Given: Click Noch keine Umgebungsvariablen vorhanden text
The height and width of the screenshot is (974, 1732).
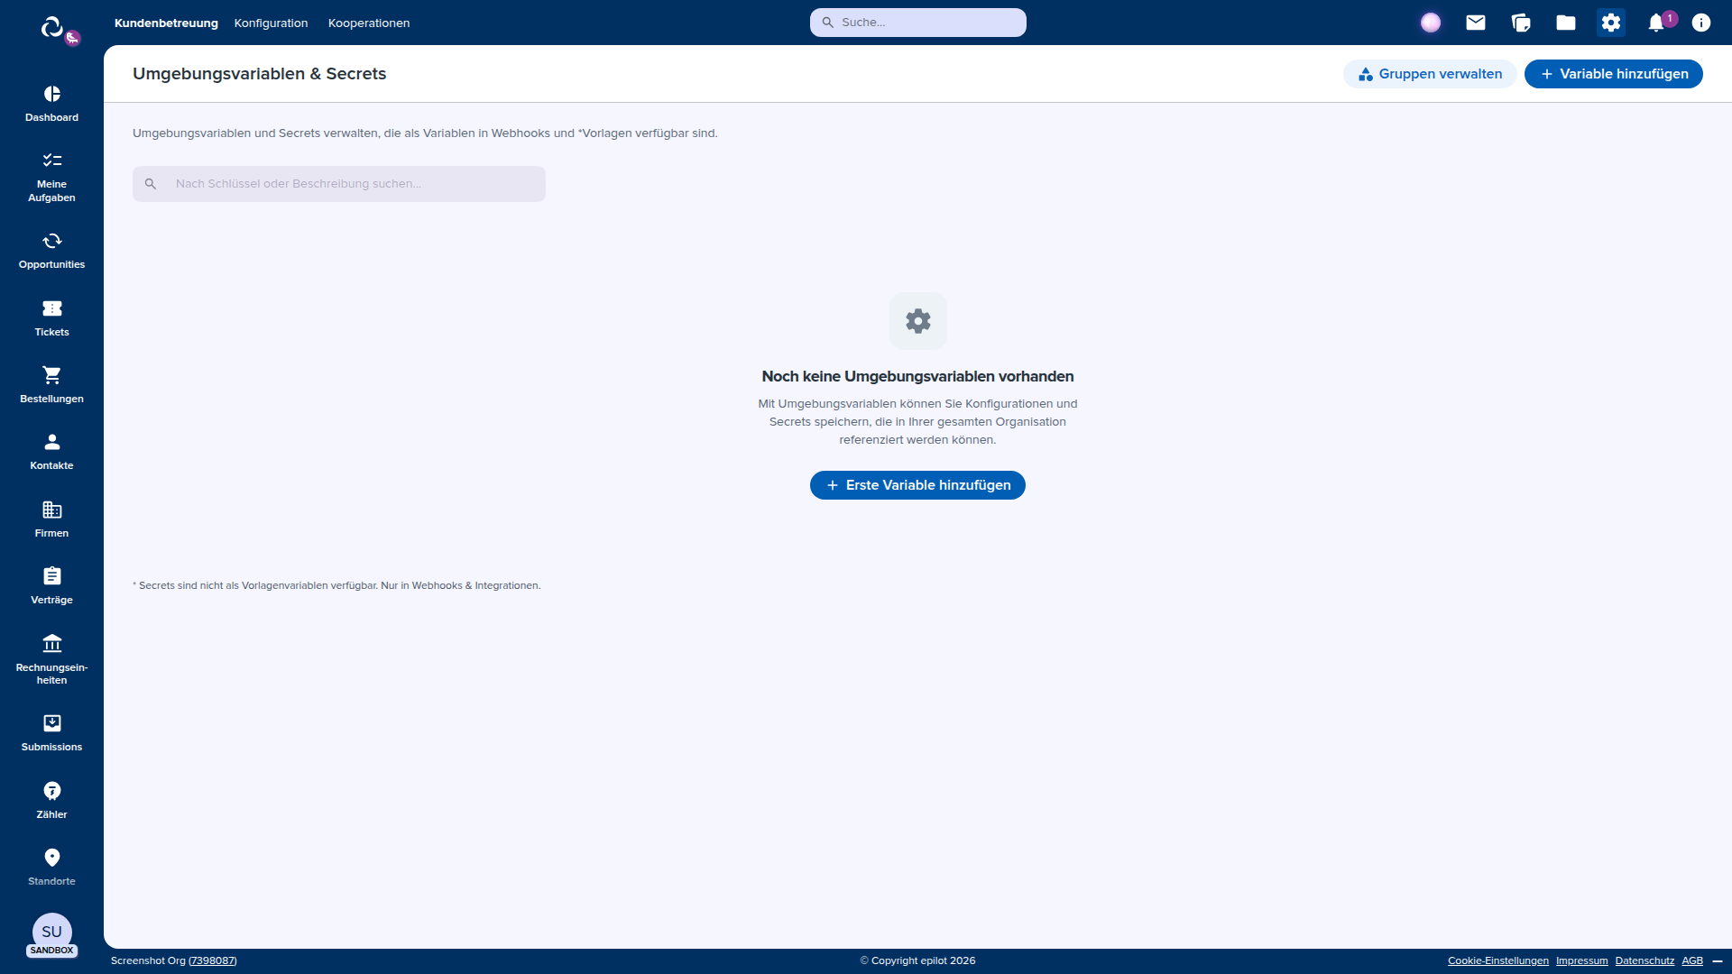Looking at the screenshot, I should pyautogui.click(x=917, y=376).
